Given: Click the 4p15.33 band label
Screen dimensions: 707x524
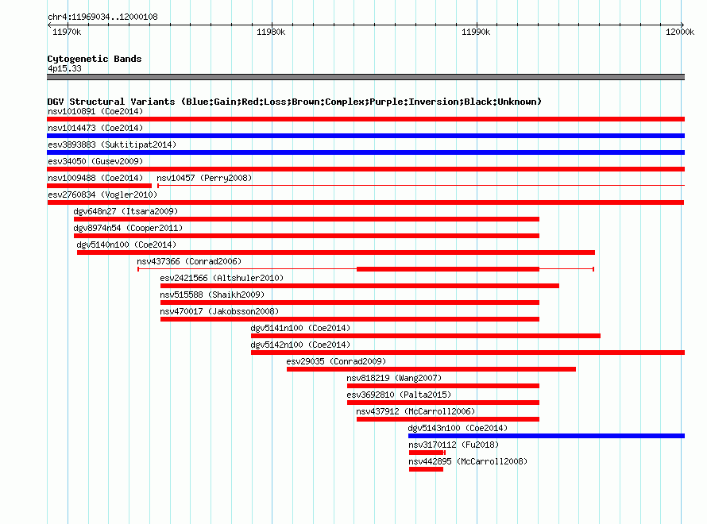Looking at the screenshot, I should click(x=64, y=68).
